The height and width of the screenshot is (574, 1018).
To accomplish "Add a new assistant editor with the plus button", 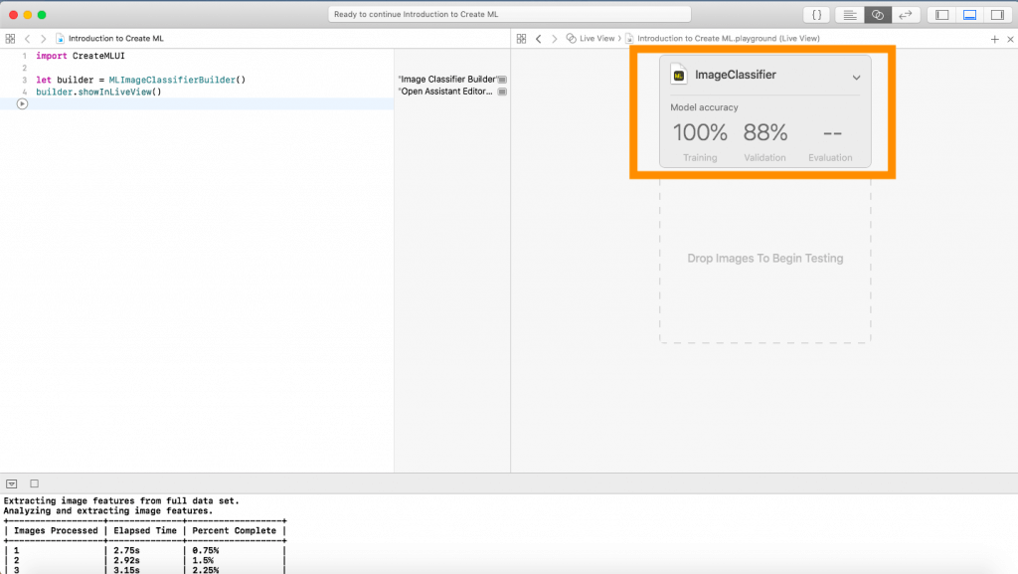I will click(x=994, y=38).
